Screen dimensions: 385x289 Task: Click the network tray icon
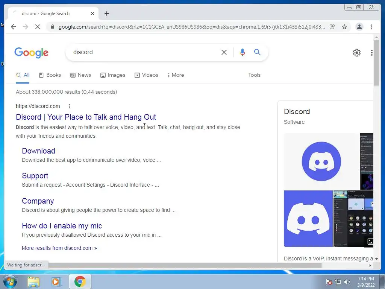(x=338, y=282)
